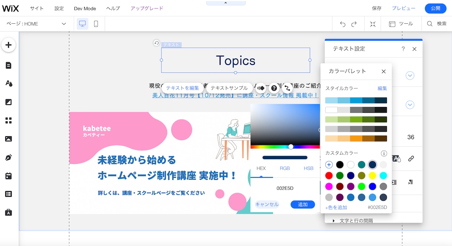Screen dimensions: 452x246
Task: Open the Media icon in left sidebar
Action: (x=9, y=139)
